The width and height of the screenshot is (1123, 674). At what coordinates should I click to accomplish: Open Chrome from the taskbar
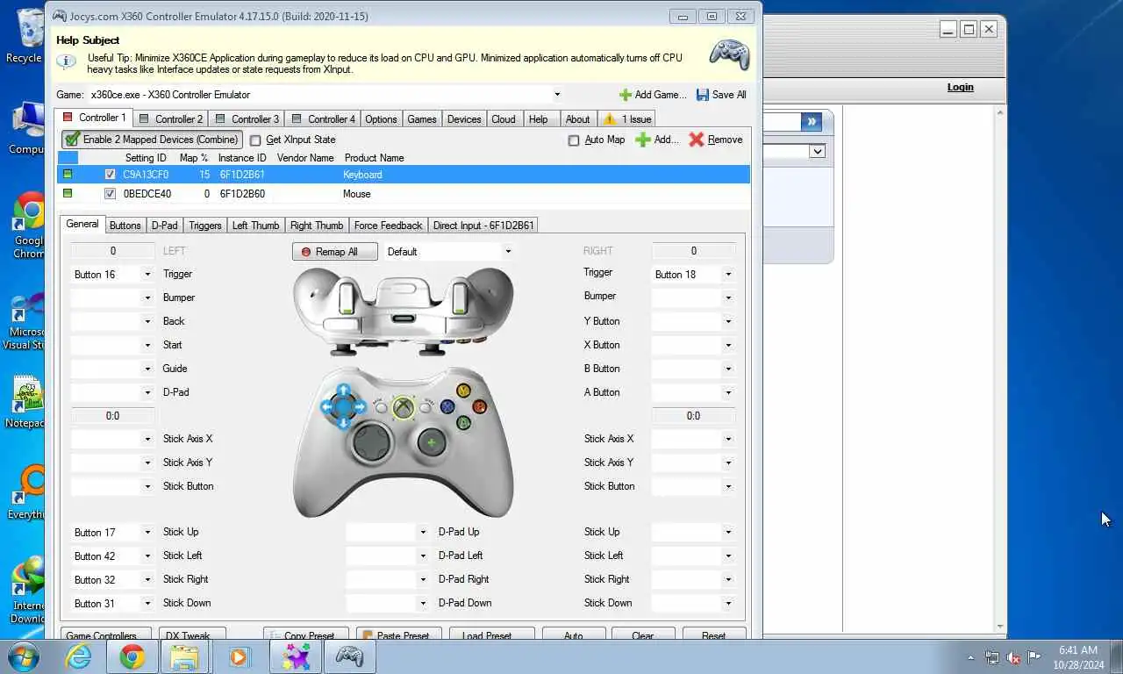click(x=132, y=656)
